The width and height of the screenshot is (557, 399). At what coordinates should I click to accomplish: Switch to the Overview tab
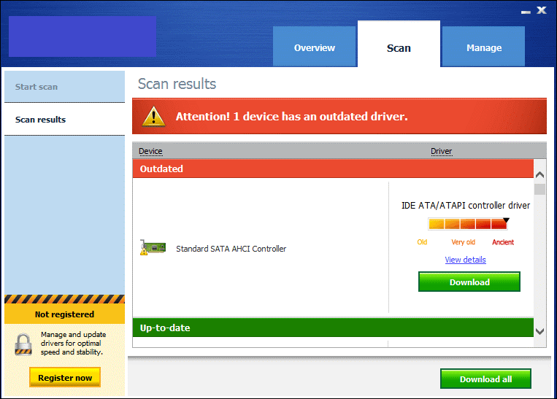[x=315, y=47]
